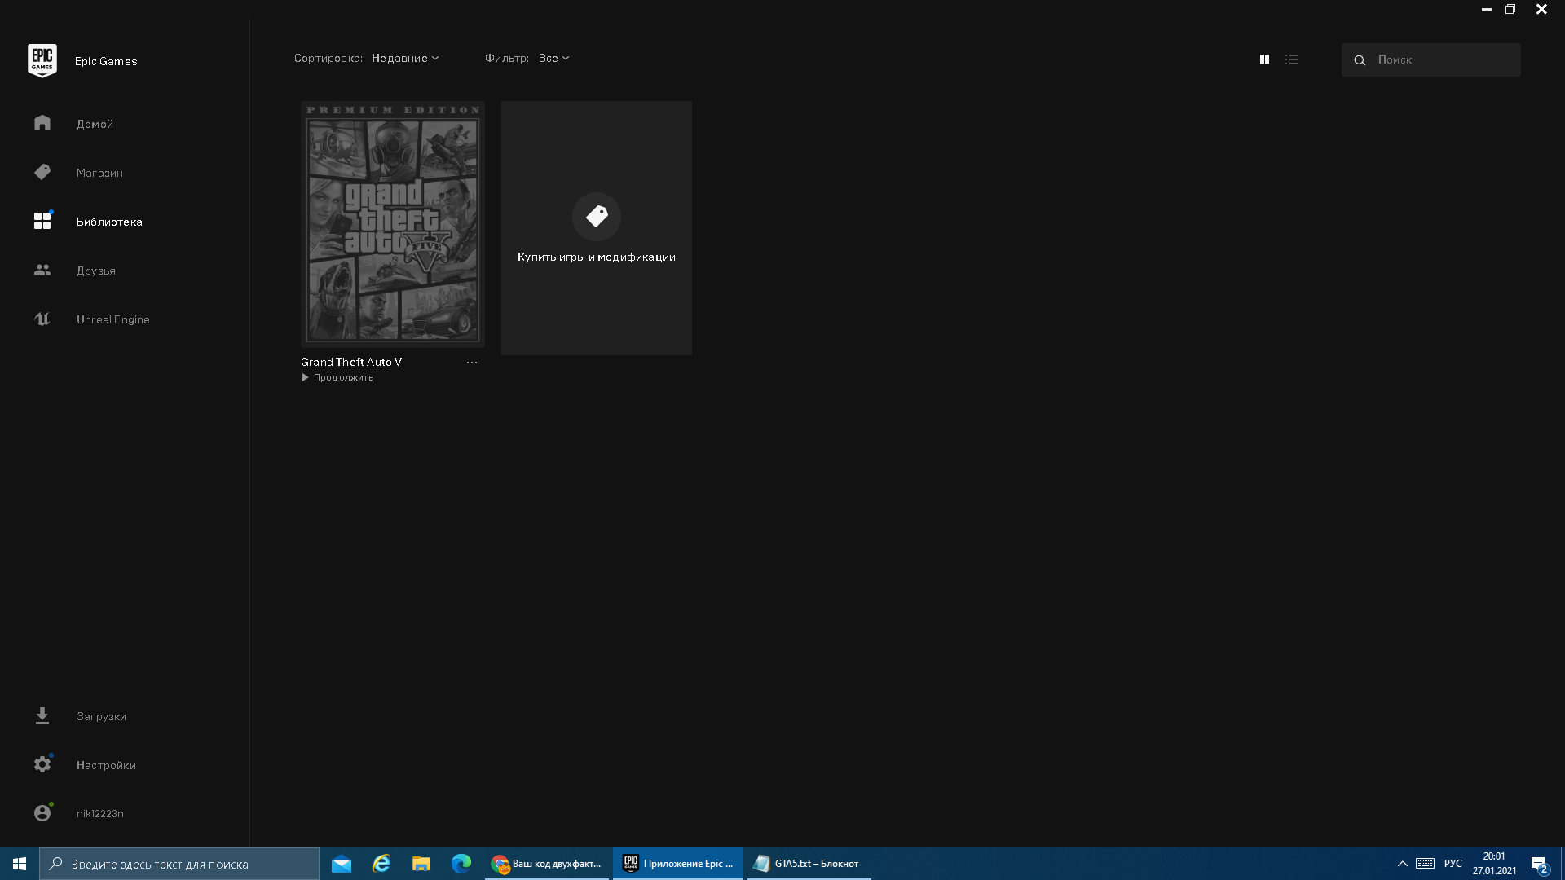Viewport: 1565px width, 880px height.
Task: Click the search magnifier icon
Action: tap(1360, 60)
